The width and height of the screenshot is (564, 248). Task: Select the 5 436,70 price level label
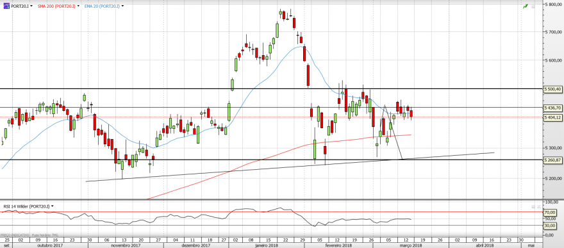(553, 108)
